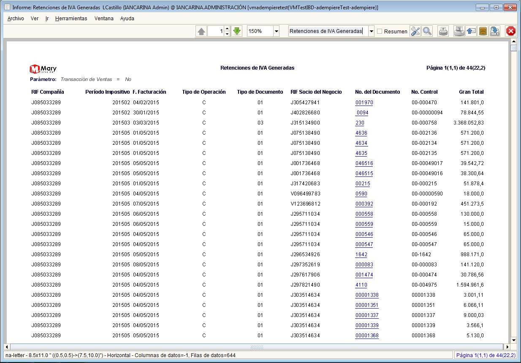Screen dimensions: 521x363
Task: Click the 'Tipo de Operación' column header
Action: (x=204, y=92)
